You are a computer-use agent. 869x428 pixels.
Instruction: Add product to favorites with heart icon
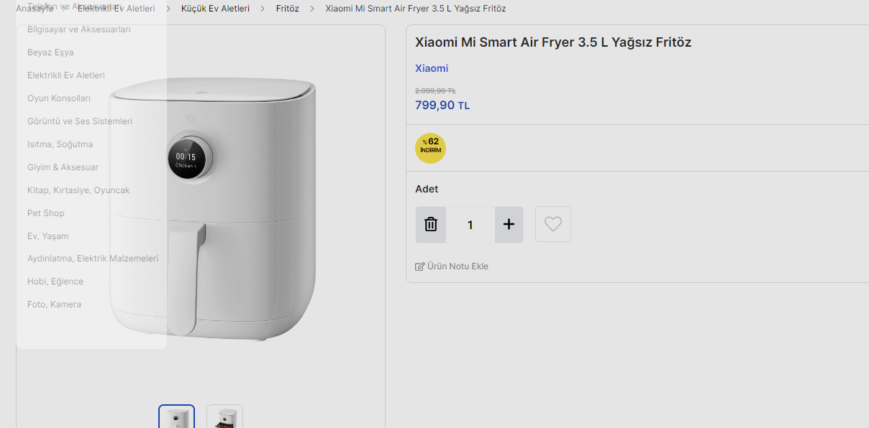click(x=552, y=224)
